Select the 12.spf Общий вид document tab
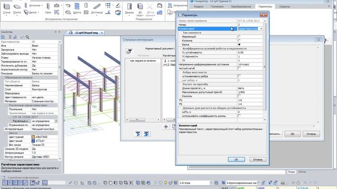Viewport: 337px width, 189px height. click(86, 33)
